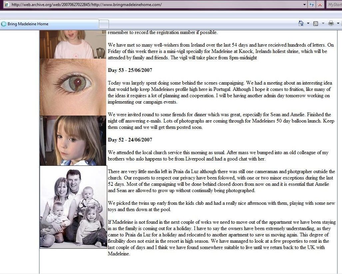
Task: Click the black-and-white family portrait
Action: coord(73,207)
